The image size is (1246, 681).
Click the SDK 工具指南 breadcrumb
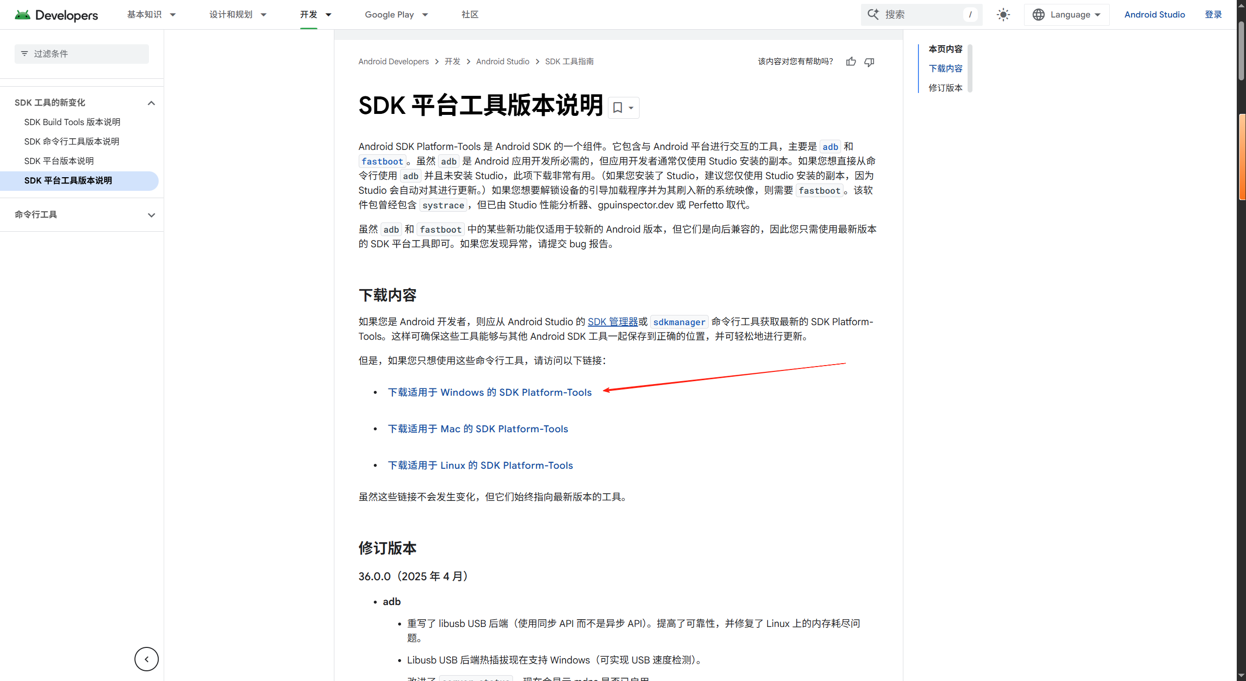point(569,62)
